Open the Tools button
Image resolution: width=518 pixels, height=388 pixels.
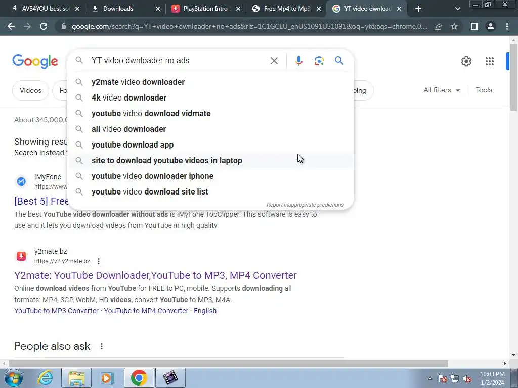(x=484, y=90)
